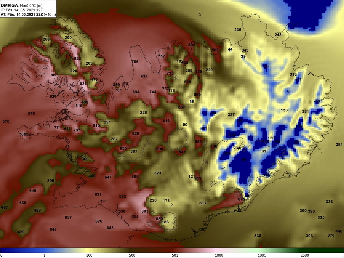The width and height of the screenshot is (344, 258).
Task: Click the map value "810"
Action: click(96, 126)
